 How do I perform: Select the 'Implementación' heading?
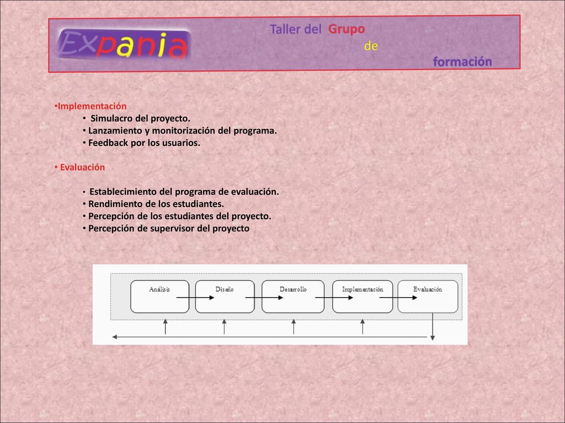[x=92, y=106]
